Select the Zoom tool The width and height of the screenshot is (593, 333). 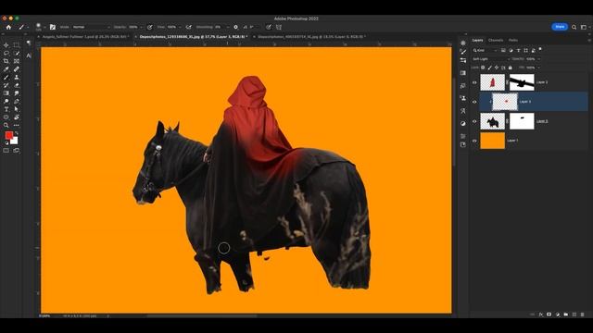pyautogui.click(x=6, y=125)
